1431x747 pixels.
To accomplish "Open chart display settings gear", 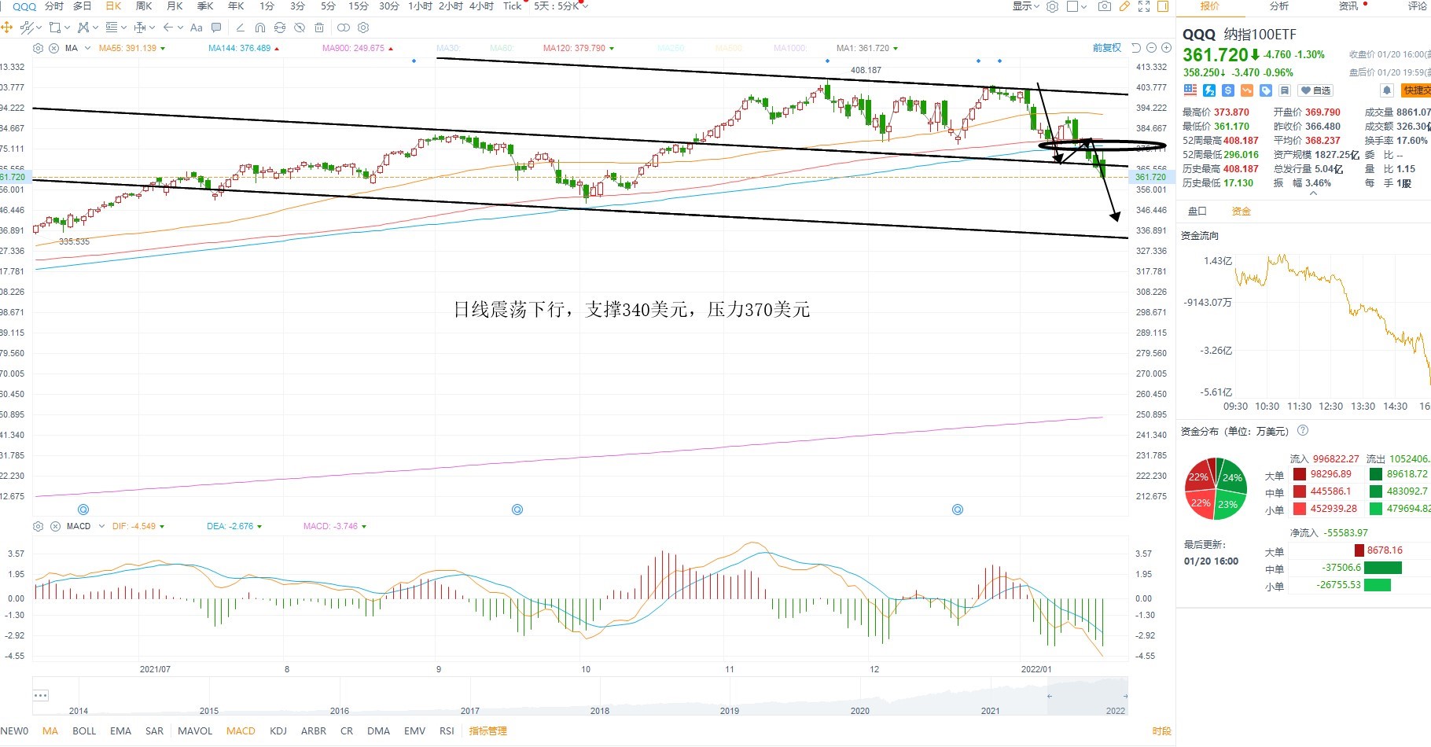I will point(1052,6).
